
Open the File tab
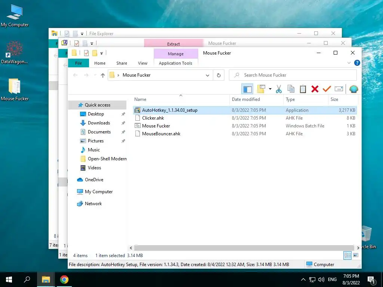pyautogui.click(x=79, y=63)
